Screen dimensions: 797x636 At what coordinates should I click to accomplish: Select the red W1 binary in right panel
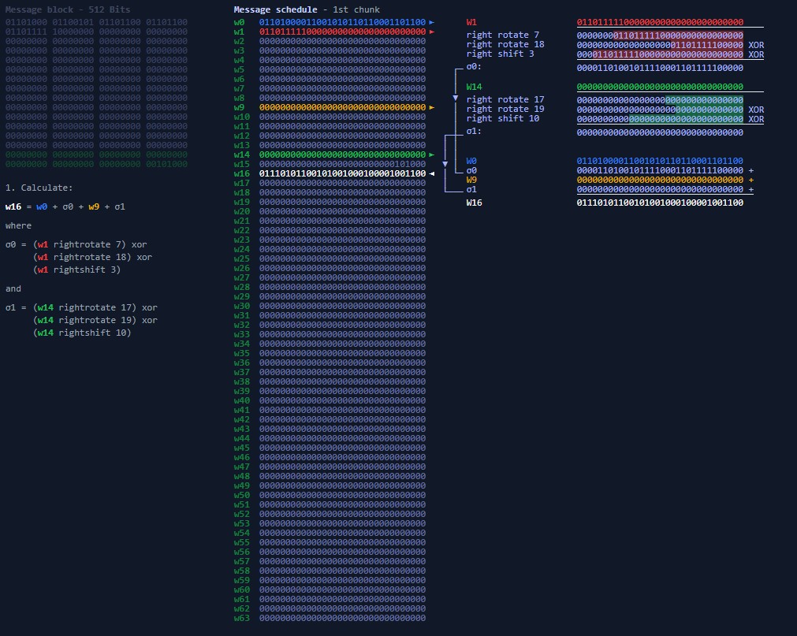(660, 22)
